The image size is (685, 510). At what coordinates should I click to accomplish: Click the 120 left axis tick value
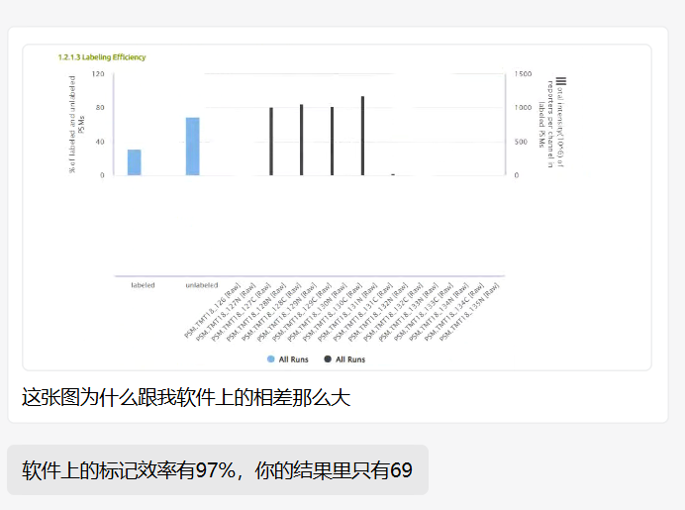click(x=98, y=74)
